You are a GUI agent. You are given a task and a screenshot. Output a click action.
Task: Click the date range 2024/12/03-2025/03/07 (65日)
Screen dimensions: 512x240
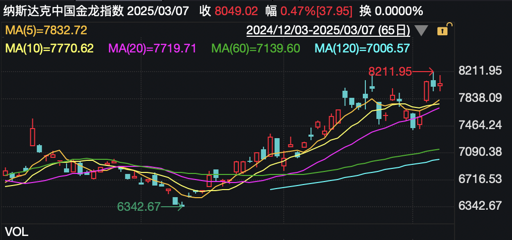click(328, 30)
